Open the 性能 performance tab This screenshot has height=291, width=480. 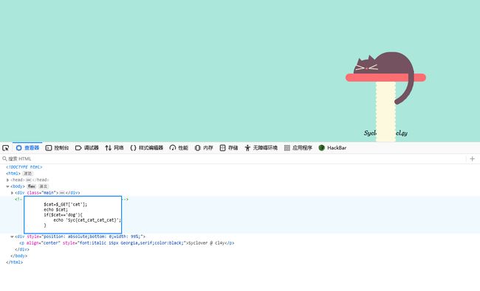[x=179, y=148]
